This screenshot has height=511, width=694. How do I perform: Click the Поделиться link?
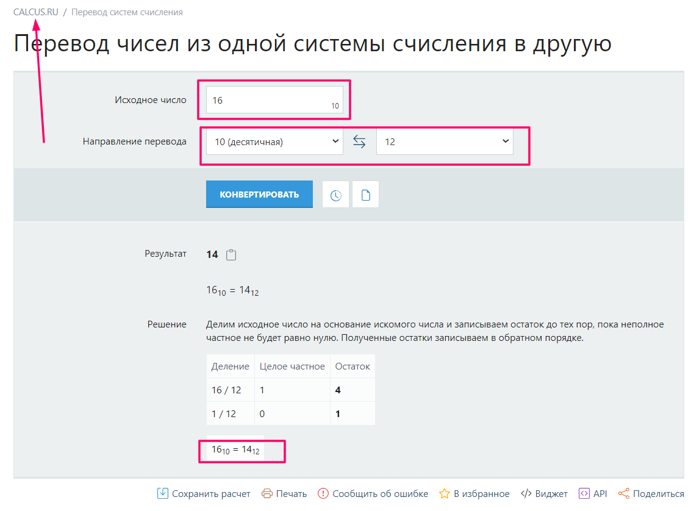click(659, 494)
